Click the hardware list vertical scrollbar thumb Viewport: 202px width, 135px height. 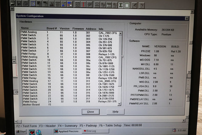point(120,61)
